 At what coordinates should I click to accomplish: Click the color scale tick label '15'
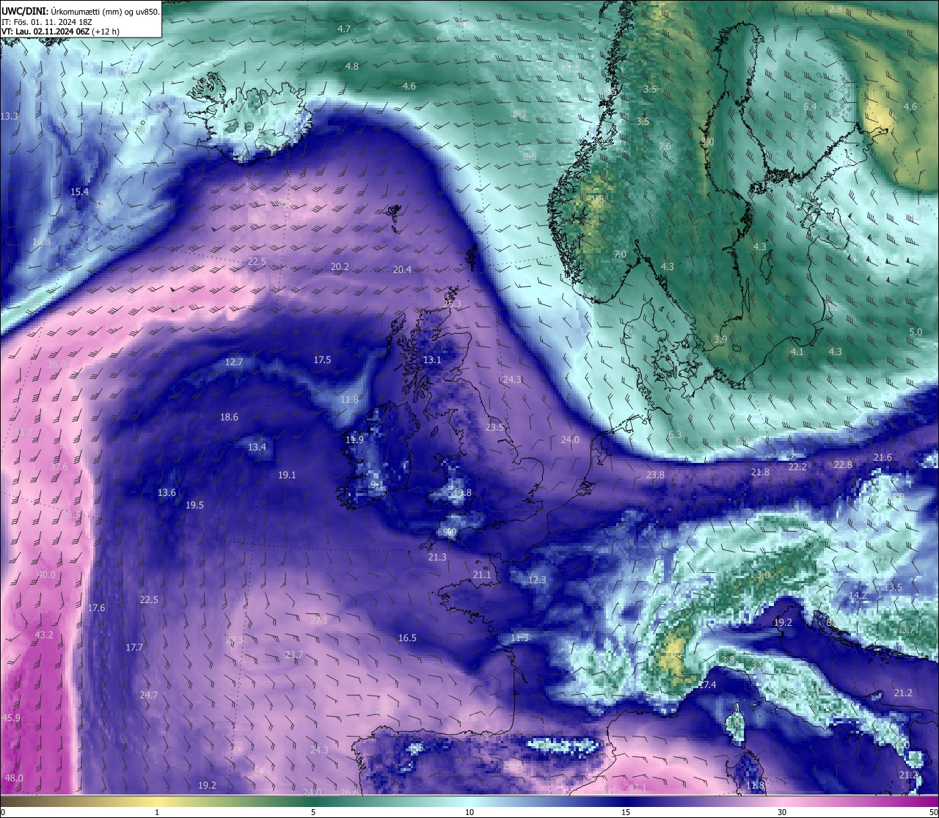626,812
